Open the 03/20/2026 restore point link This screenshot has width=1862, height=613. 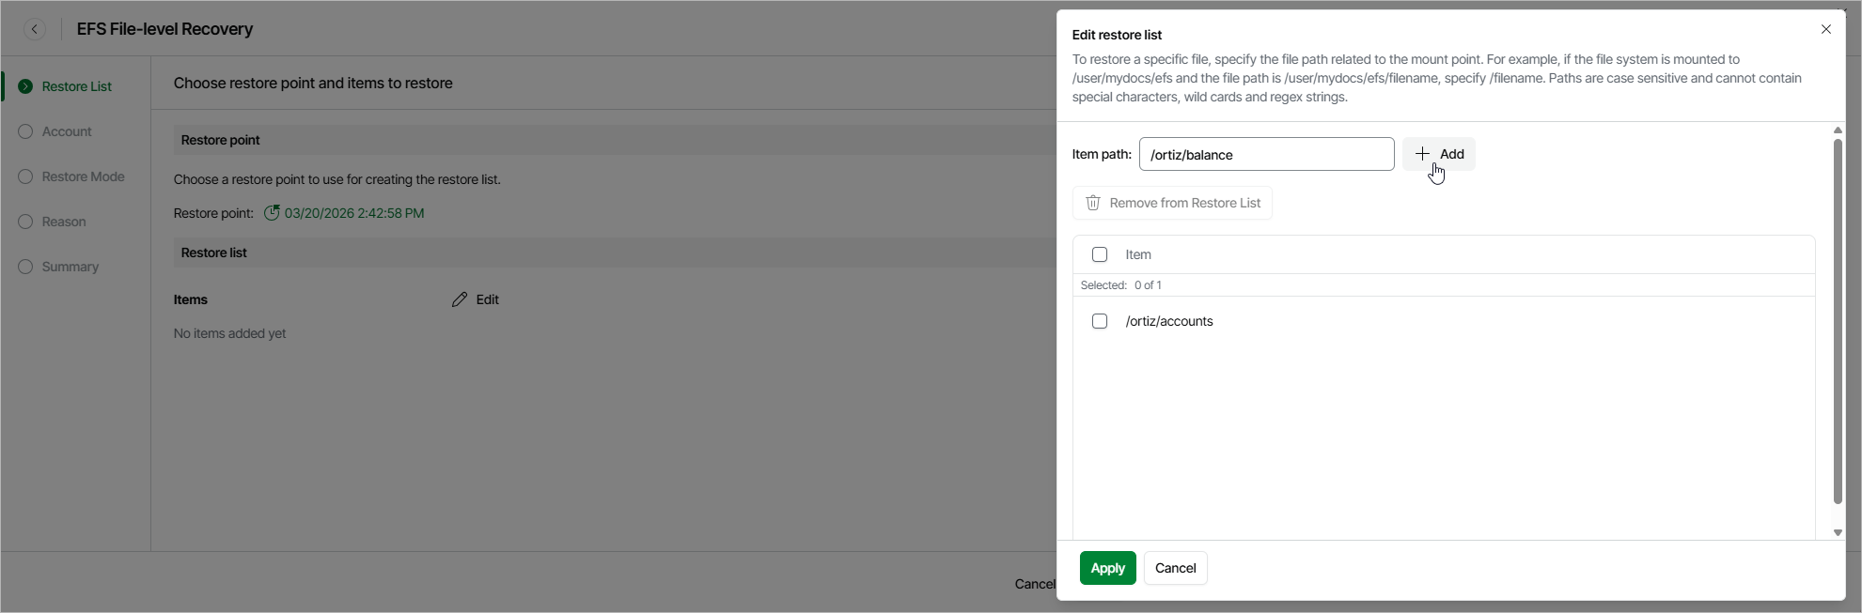tap(353, 213)
